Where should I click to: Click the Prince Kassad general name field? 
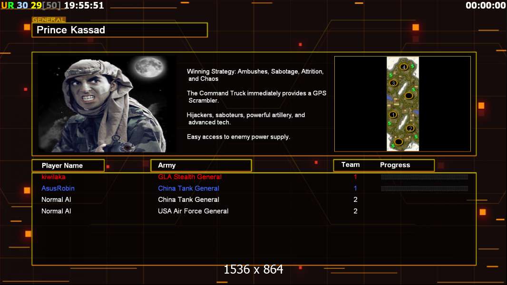pos(120,30)
